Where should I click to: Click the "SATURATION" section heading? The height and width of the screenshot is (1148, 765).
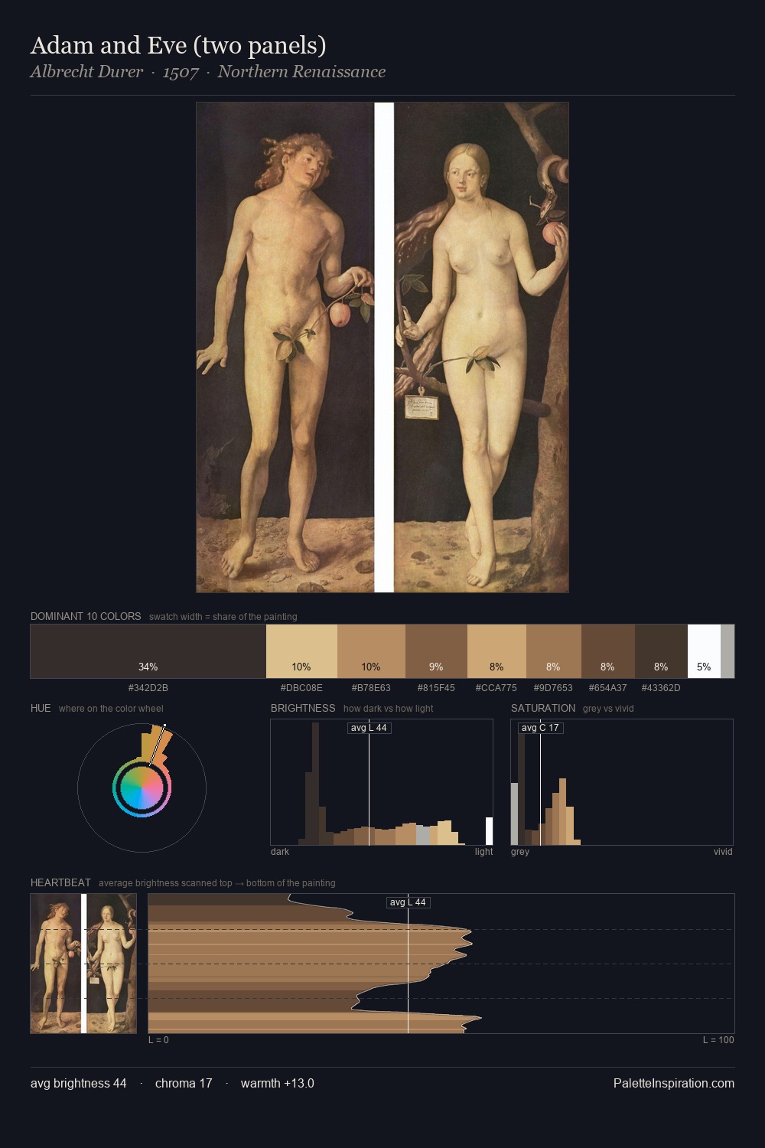click(x=543, y=708)
